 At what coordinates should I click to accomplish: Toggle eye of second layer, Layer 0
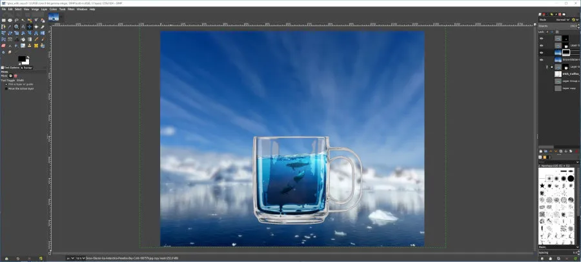point(542,46)
